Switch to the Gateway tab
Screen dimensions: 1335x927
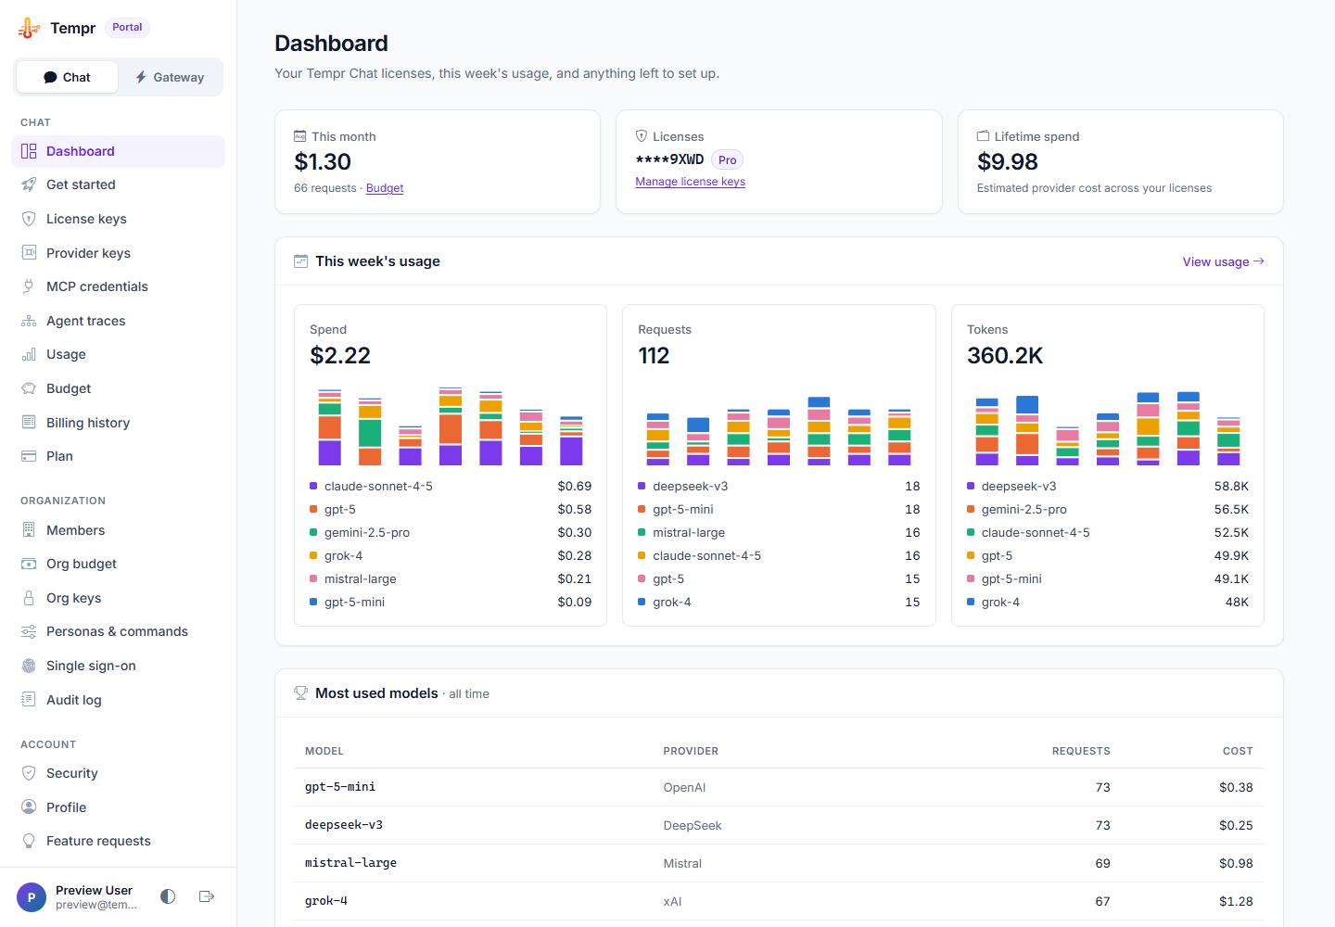tap(170, 77)
